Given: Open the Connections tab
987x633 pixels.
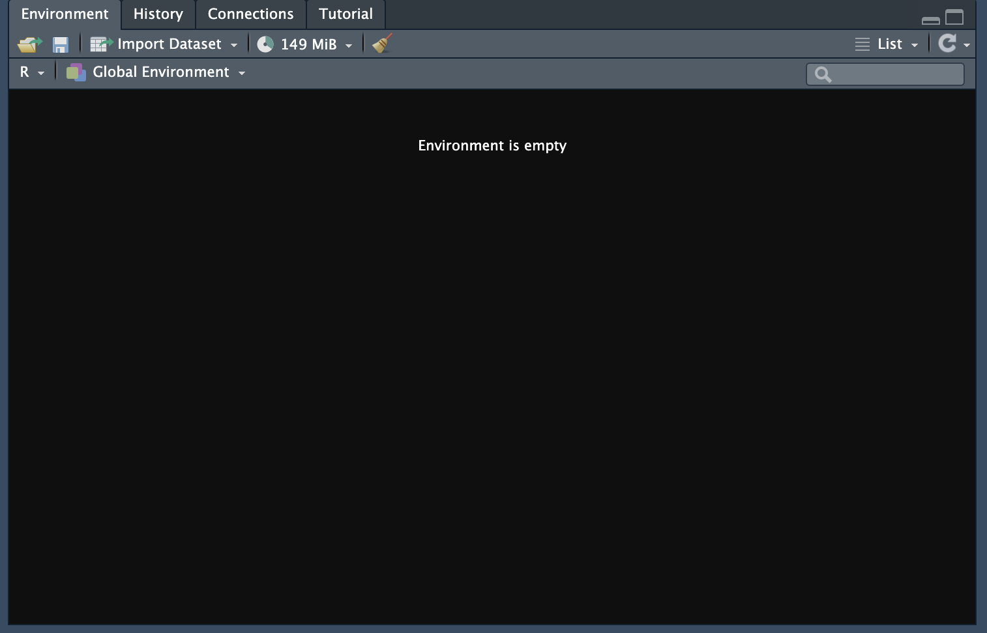Looking at the screenshot, I should click(250, 14).
